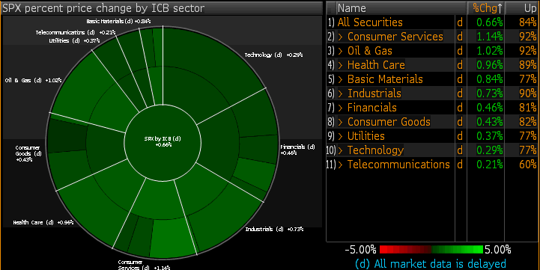Image resolution: width=540 pixels, height=270 pixels.
Task: Click the red-to-green color scale bar
Action: click(x=431, y=249)
